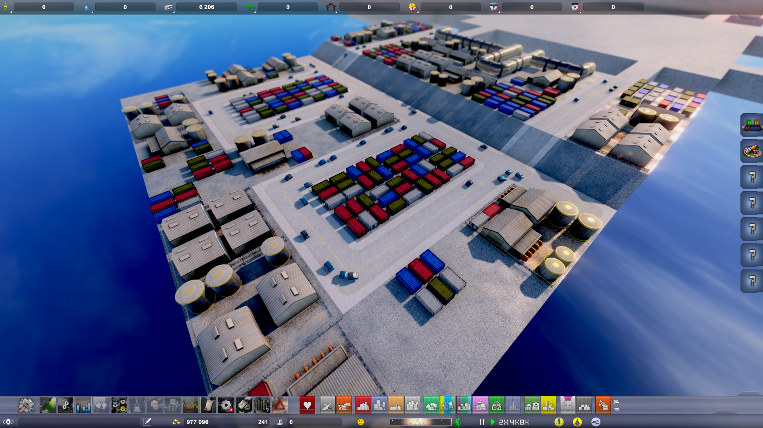Click the red warning triangle icon
763x428 pixels.
[x=279, y=405]
